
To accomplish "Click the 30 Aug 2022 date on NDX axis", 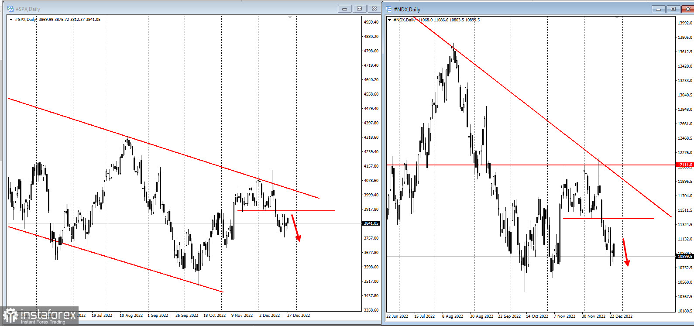I will pyautogui.click(x=481, y=316).
